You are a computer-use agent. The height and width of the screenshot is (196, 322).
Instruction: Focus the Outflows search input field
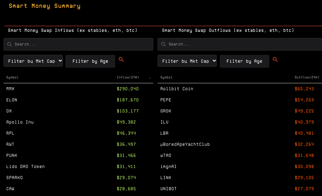[240, 44]
